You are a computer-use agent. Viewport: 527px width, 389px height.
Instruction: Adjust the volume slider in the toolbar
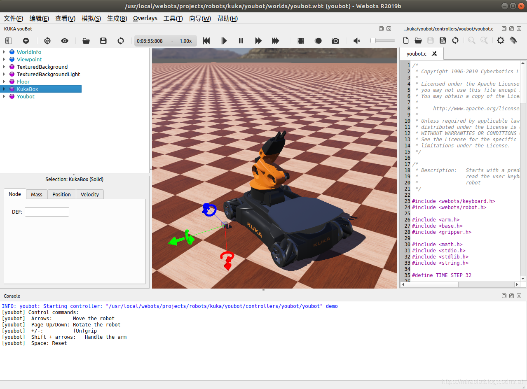pos(383,40)
